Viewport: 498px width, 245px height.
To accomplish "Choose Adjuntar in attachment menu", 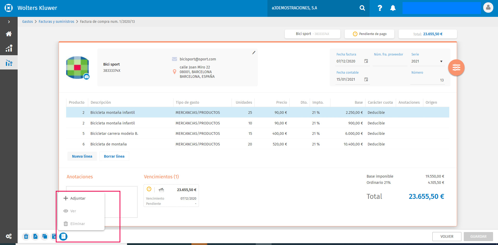I will [81, 198].
